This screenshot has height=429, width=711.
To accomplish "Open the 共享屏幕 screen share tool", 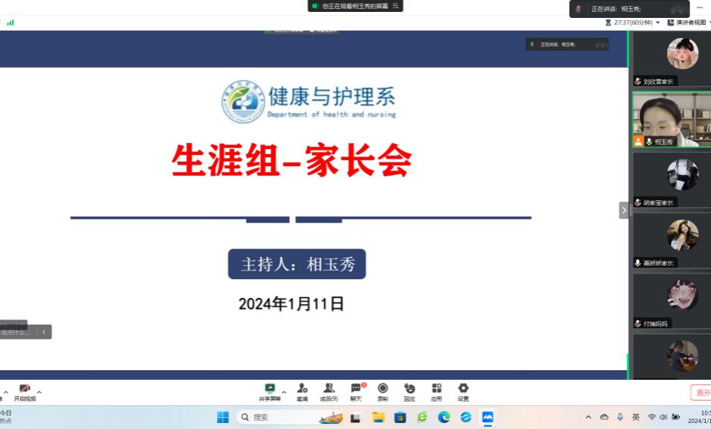I will 270,392.
